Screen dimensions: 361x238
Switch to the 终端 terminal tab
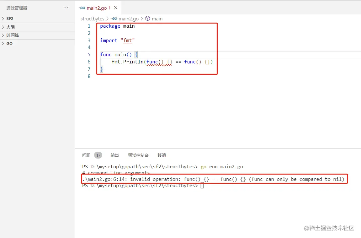[162, 155]
